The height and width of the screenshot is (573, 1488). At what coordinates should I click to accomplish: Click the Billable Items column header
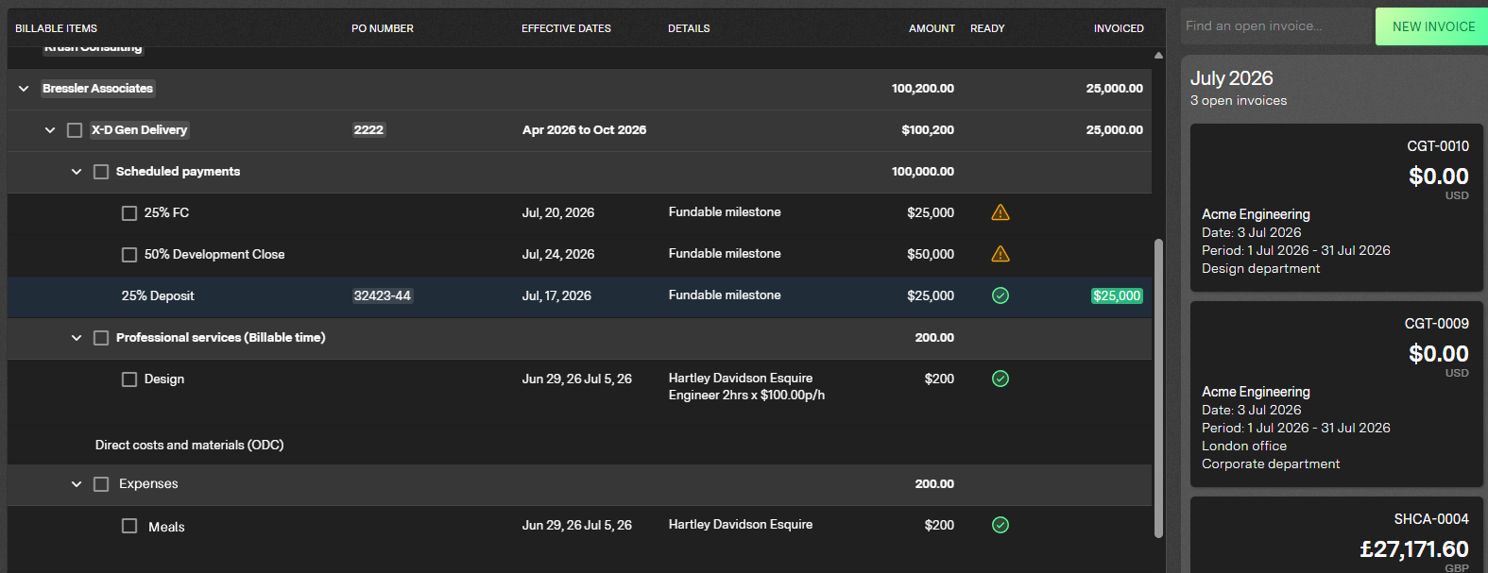tap(56, 28)
